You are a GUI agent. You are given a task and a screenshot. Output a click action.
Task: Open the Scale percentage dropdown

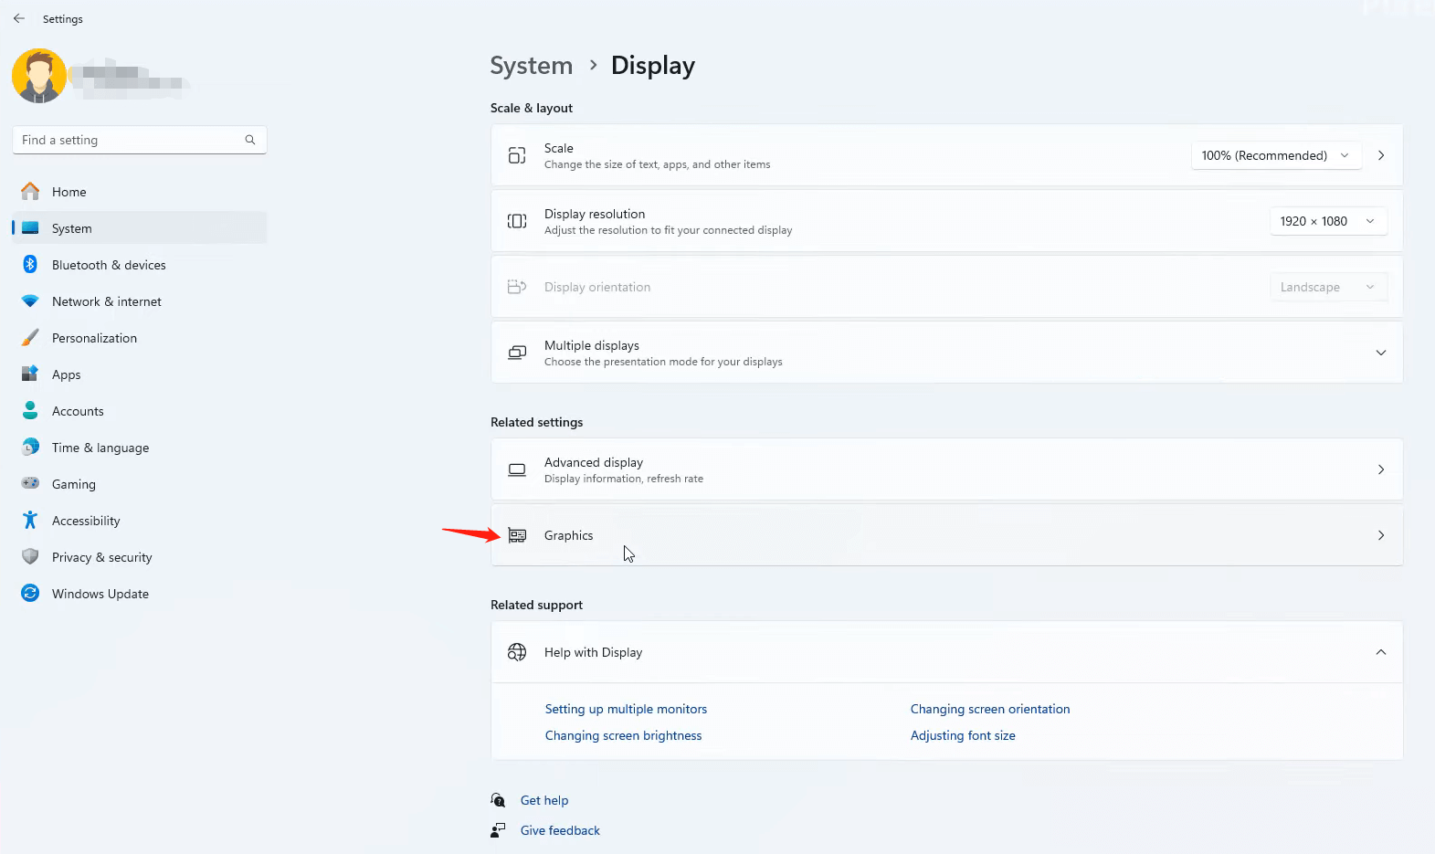pos(1275,155)
